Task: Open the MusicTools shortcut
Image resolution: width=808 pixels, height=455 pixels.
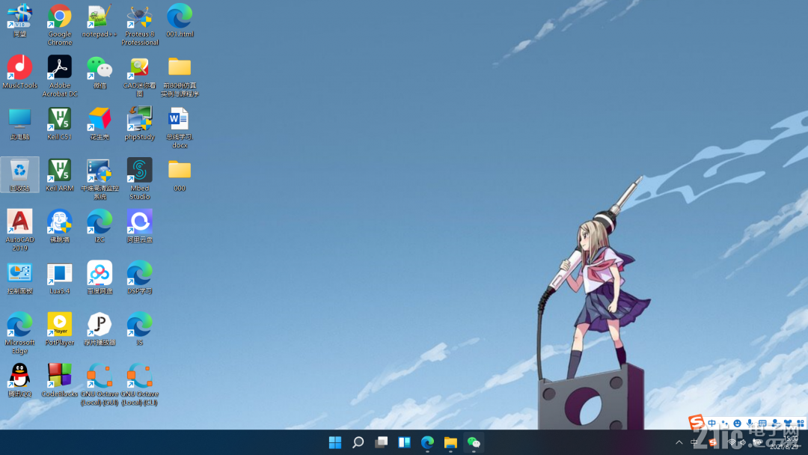Action: pos(19,72)
